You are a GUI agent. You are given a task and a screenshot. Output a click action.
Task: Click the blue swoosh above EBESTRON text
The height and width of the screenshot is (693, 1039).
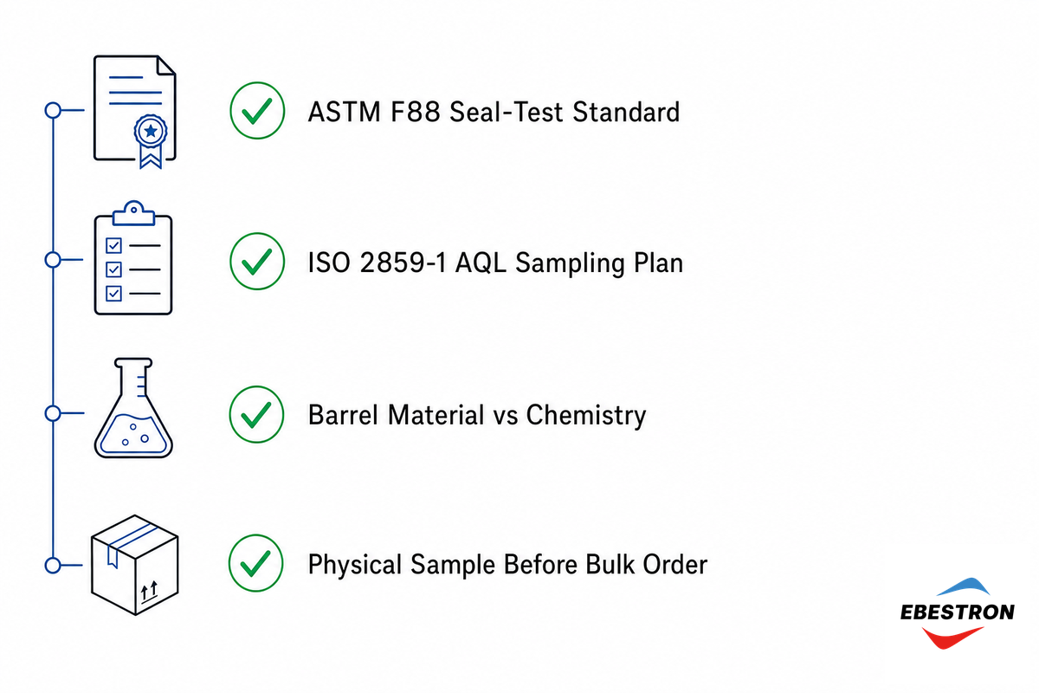(x=957, y=589)
